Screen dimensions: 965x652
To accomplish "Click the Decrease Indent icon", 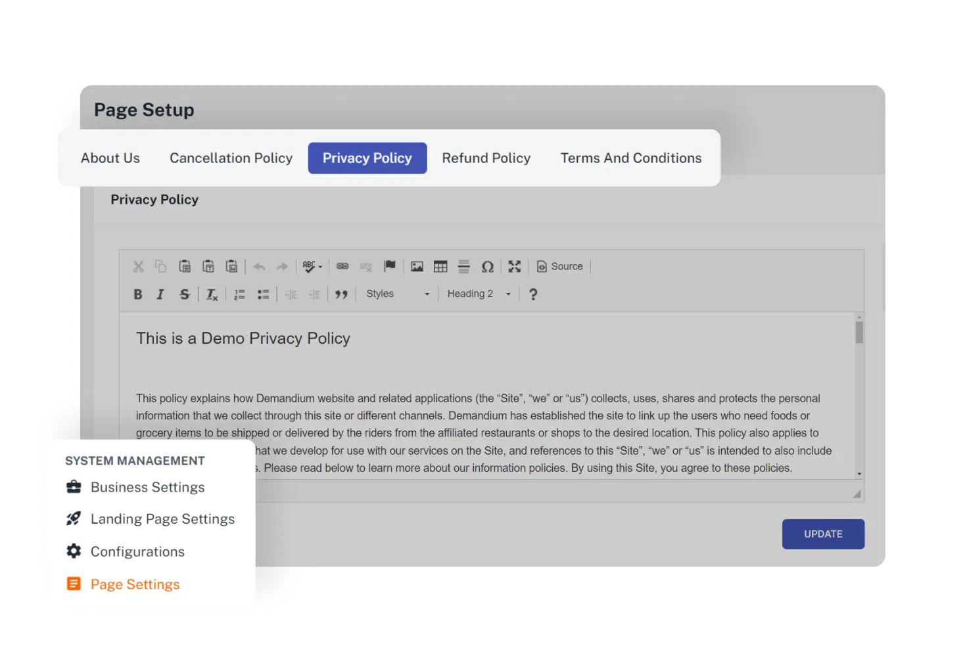I will click(x=291, y=294).
